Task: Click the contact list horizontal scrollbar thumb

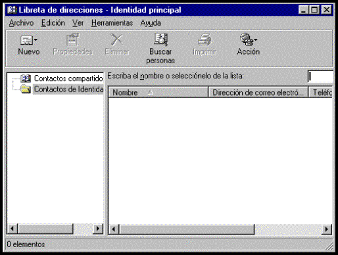Action: [x=187, y=229]
